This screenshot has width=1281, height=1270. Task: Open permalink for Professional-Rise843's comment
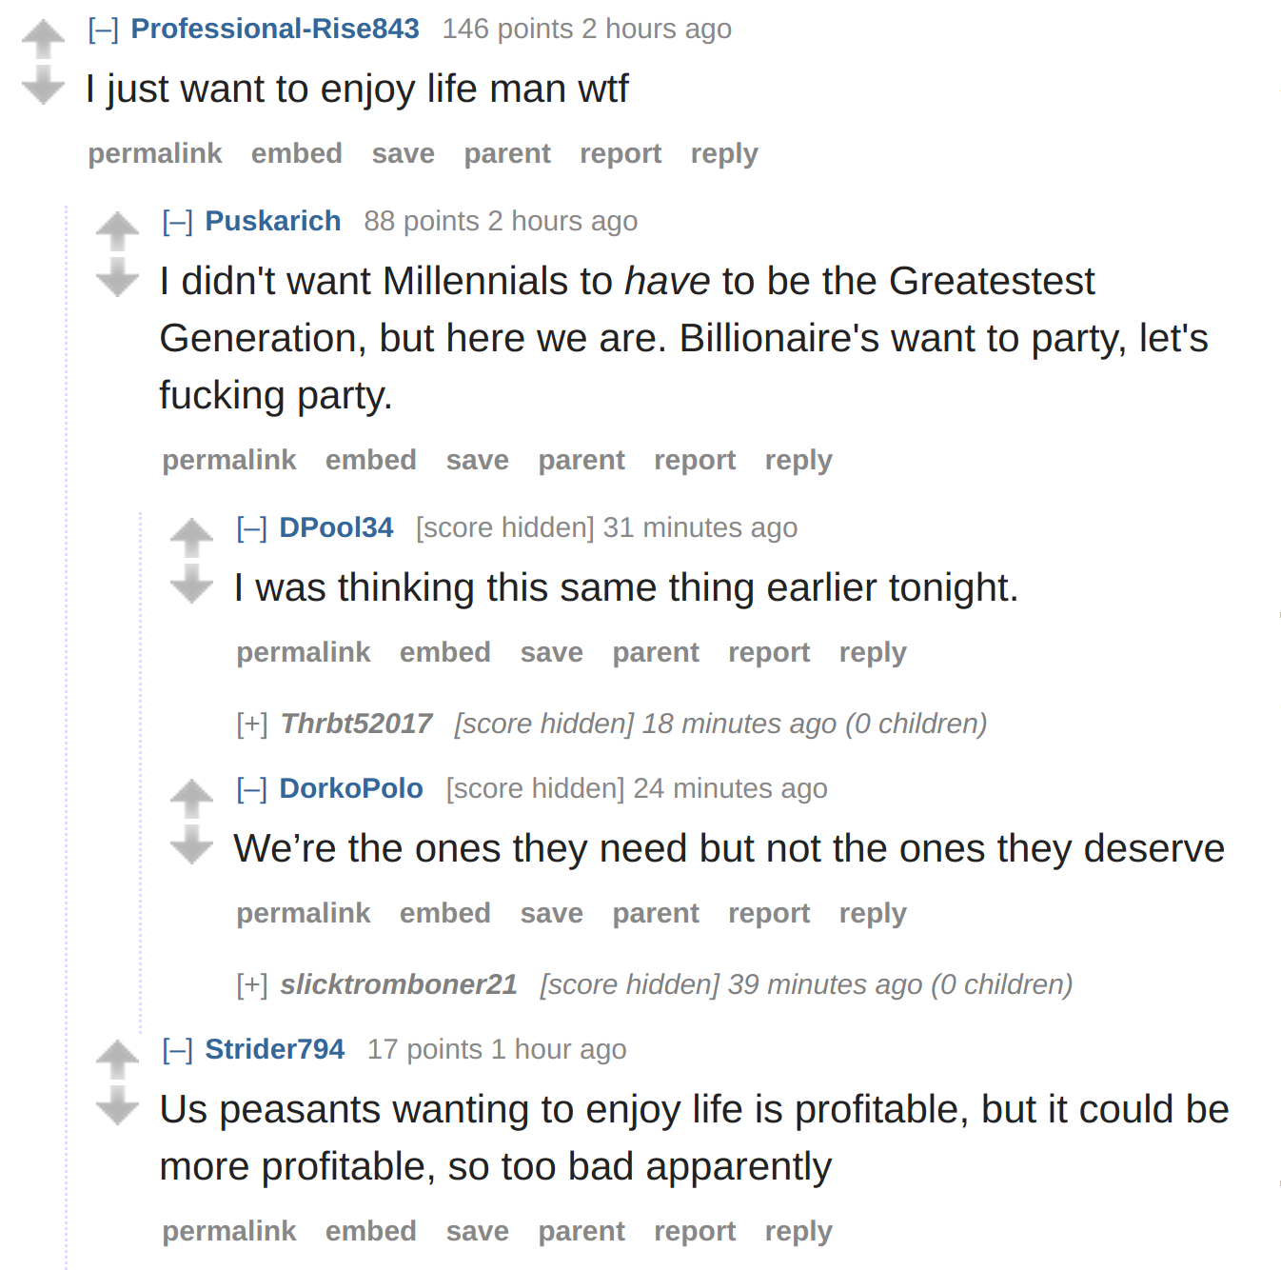pos(155,154)
